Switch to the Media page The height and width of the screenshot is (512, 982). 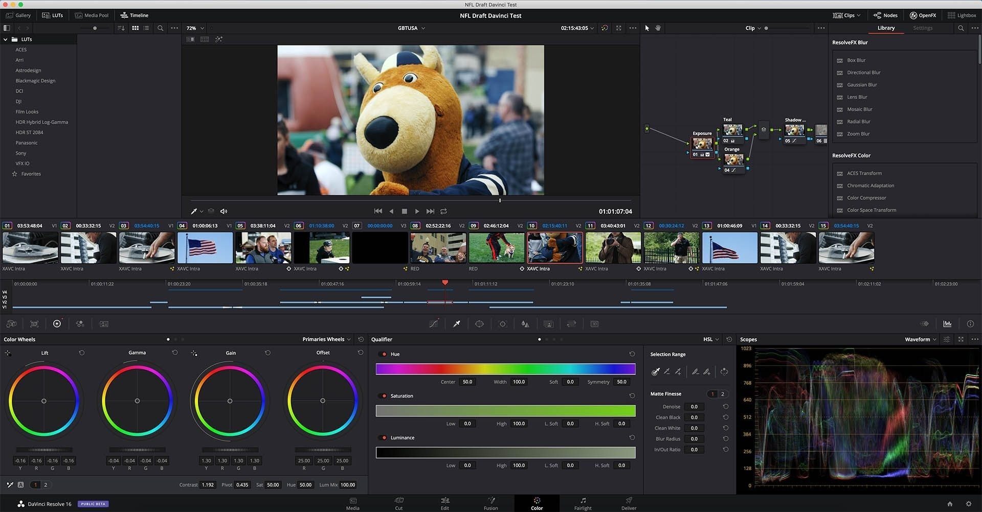click(x=353, y=503)
